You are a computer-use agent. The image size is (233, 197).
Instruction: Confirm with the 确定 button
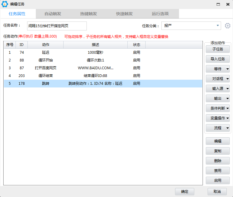tap(185, 191)
